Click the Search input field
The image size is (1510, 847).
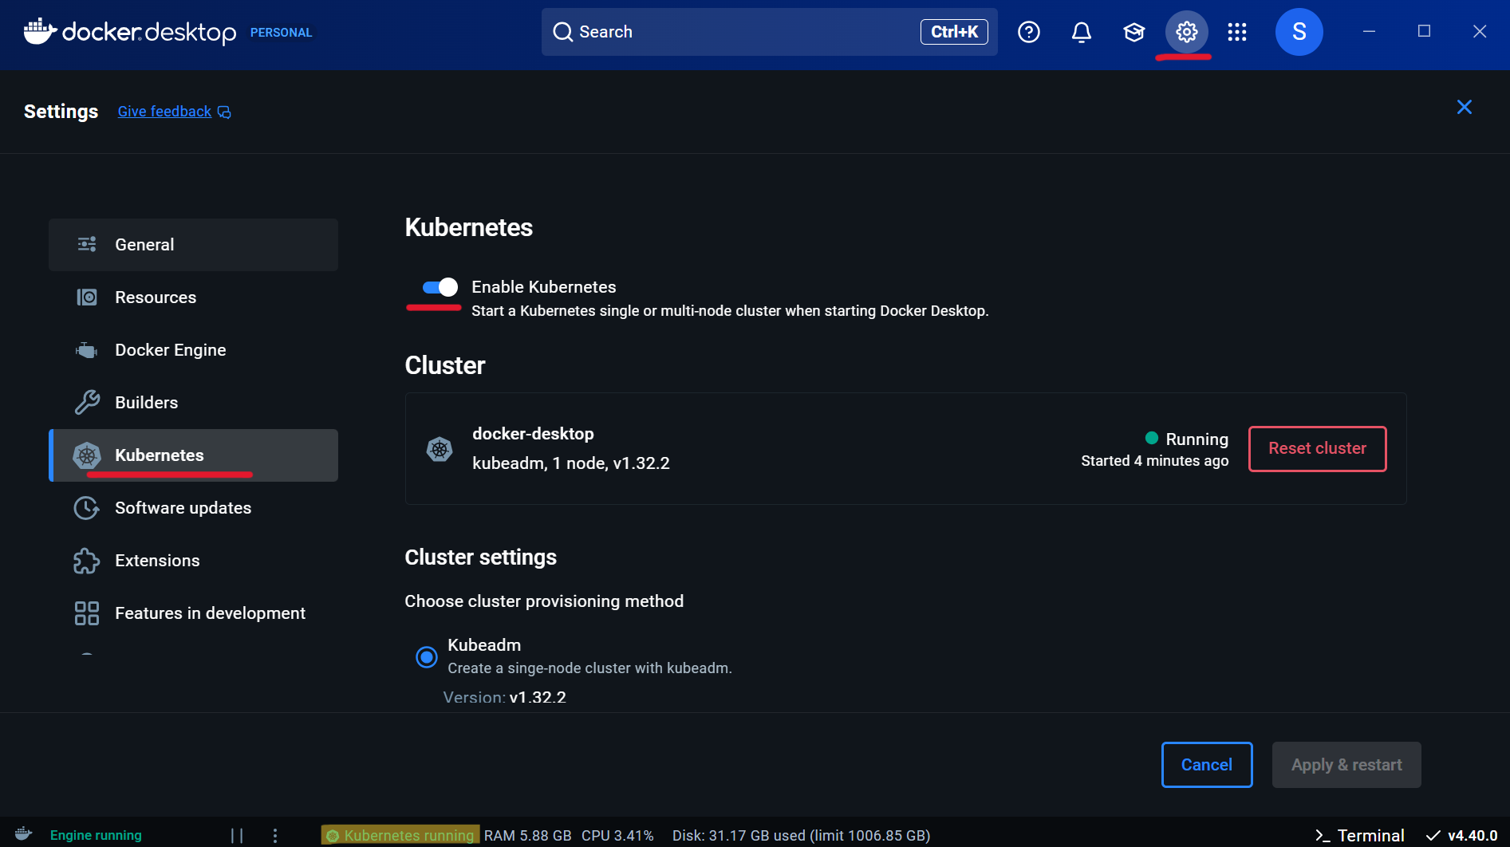click(769, 32)
